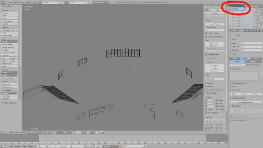Viewport: 263px width, 148px height.
Task: Open the Unwrap dropdown under UV Mapping
Action: [x=10, y=93]
